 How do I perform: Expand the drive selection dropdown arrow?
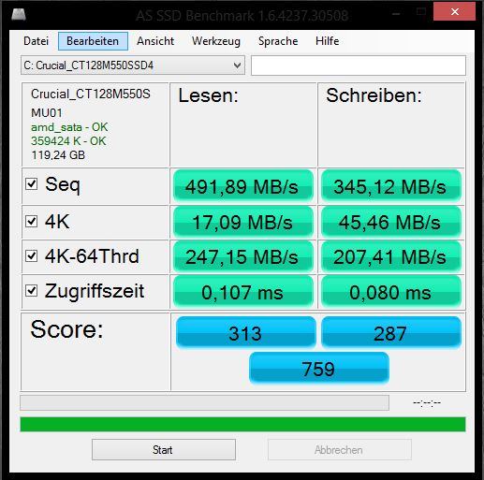(237, 65)
